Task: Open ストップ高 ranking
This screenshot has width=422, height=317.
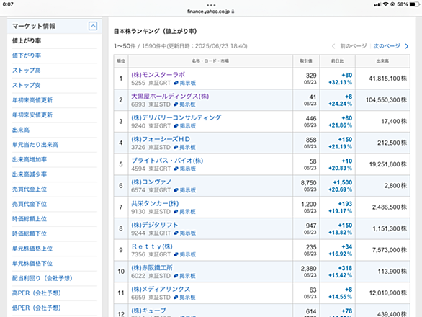Action: click(x=27, y=71)
